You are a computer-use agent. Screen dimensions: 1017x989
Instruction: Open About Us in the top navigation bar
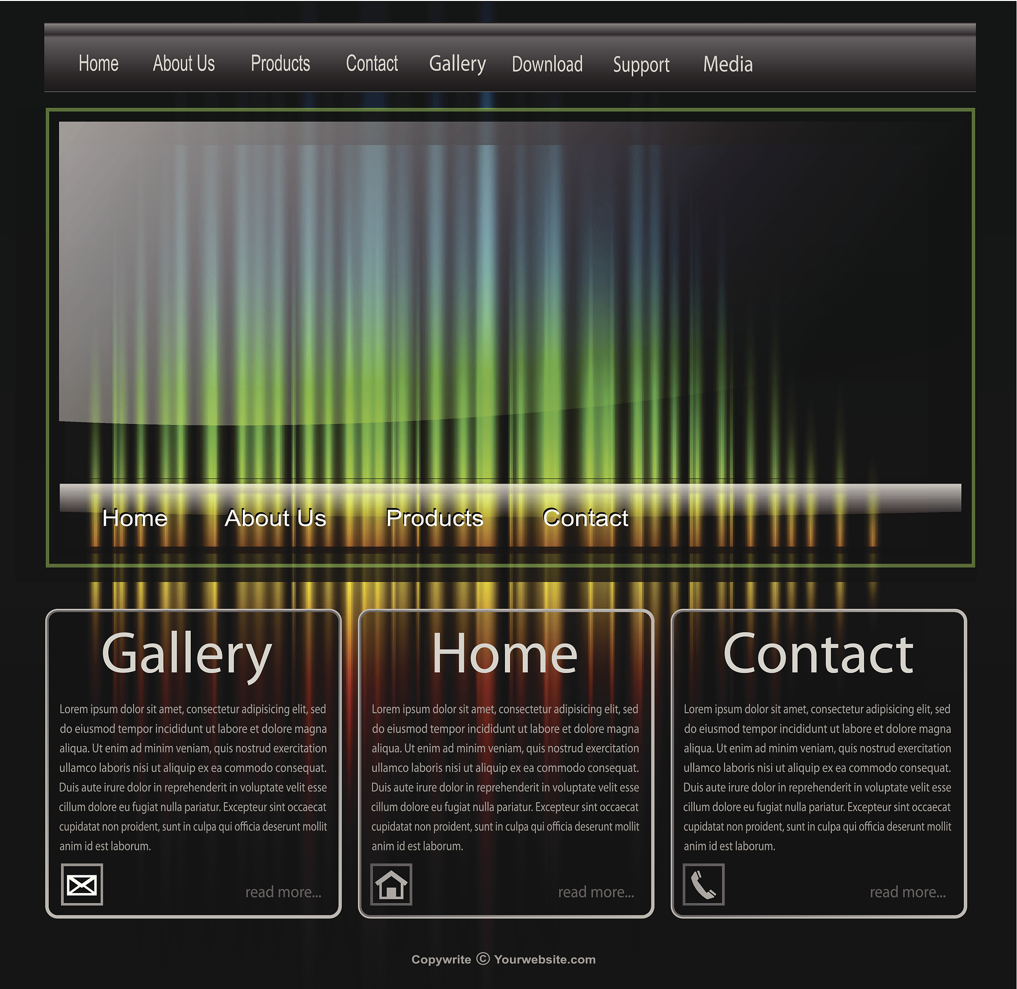[184, 64]
